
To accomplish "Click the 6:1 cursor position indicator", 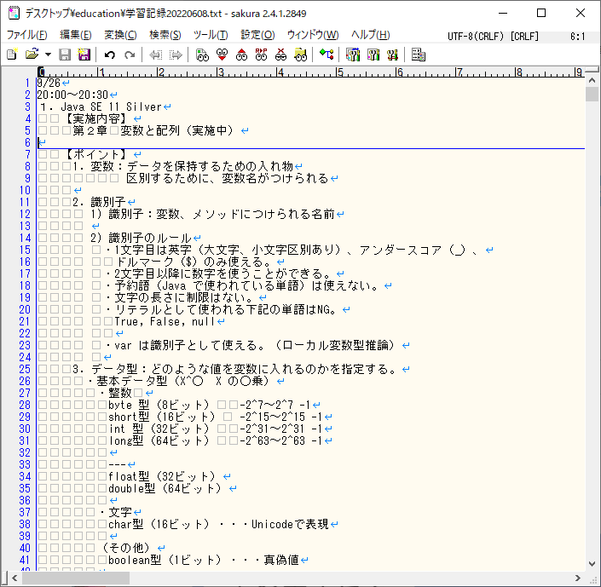I will pyautogui.click(x=577, y=37).
